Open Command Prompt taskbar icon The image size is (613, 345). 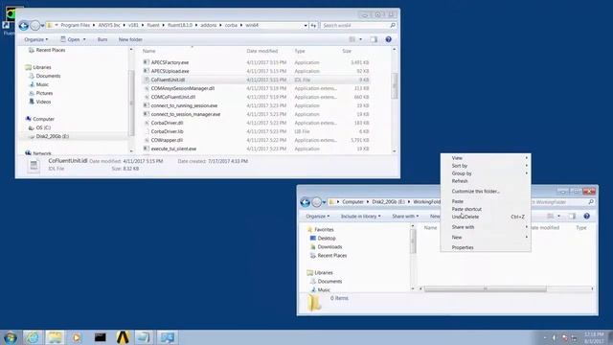[100, 337]
